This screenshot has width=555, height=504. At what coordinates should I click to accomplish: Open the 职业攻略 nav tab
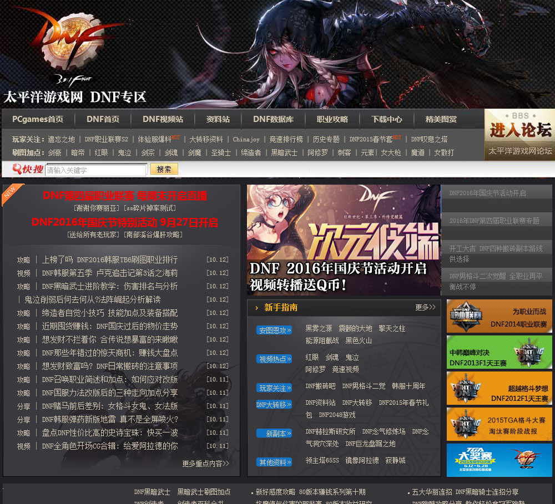click(x=332, y=119)
